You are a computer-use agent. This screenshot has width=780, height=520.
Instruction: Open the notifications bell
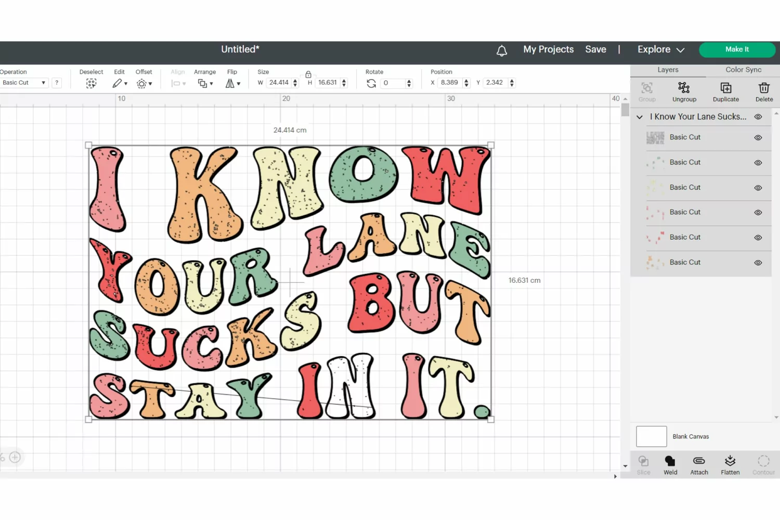(x=502, y=50)
